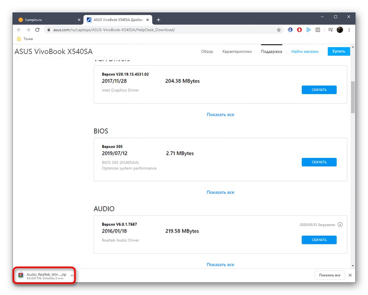Screen dimensions: 368x295
Task: Show all AUDIO drivers via Показать все
Action: (x=220, y=264)
